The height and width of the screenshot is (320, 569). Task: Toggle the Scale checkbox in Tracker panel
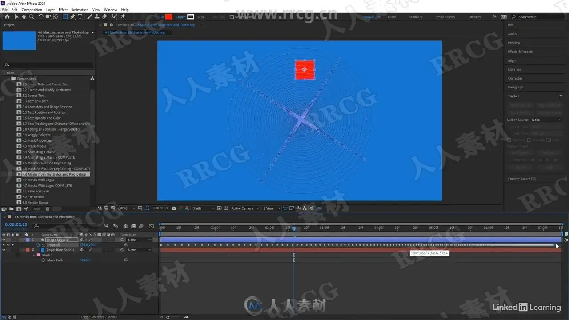click(549, 140)
